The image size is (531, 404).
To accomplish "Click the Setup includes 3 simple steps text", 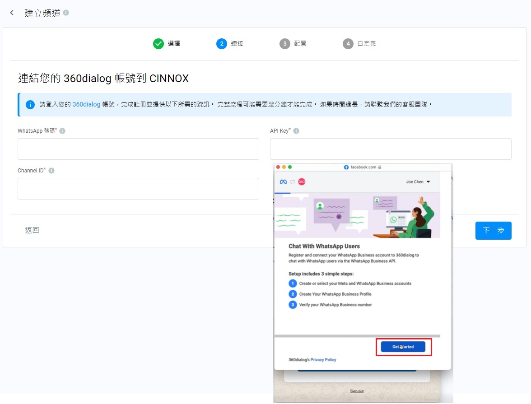I will coord(321,274).
